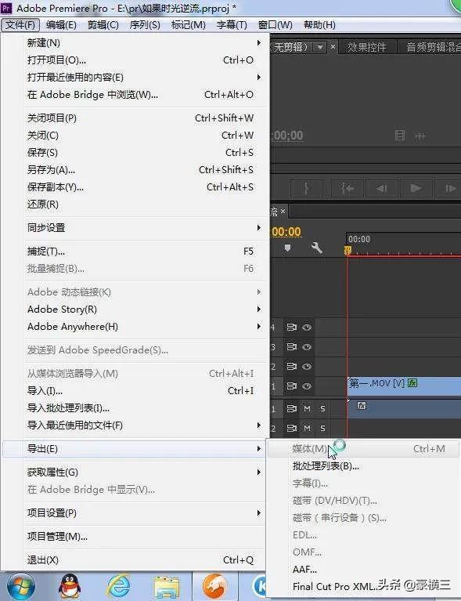Screen dimensions: 461x601
Task: Open timeline display settings wrench icon
Action: [317, 248]
